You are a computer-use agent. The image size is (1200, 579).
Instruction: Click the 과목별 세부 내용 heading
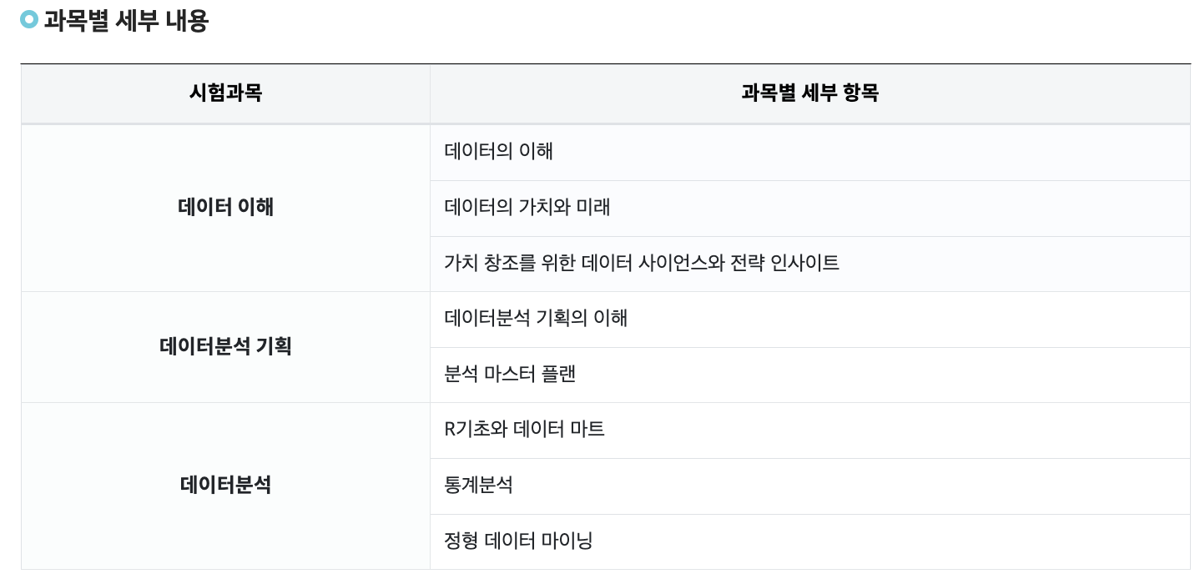coord(126,19)
